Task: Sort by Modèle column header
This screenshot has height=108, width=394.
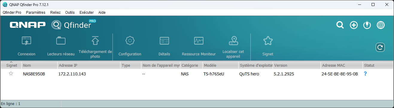Action: (220, 65)
